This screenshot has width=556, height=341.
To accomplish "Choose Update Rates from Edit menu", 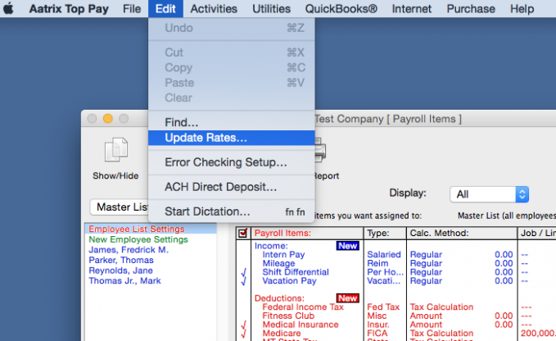I will [206, 138].
